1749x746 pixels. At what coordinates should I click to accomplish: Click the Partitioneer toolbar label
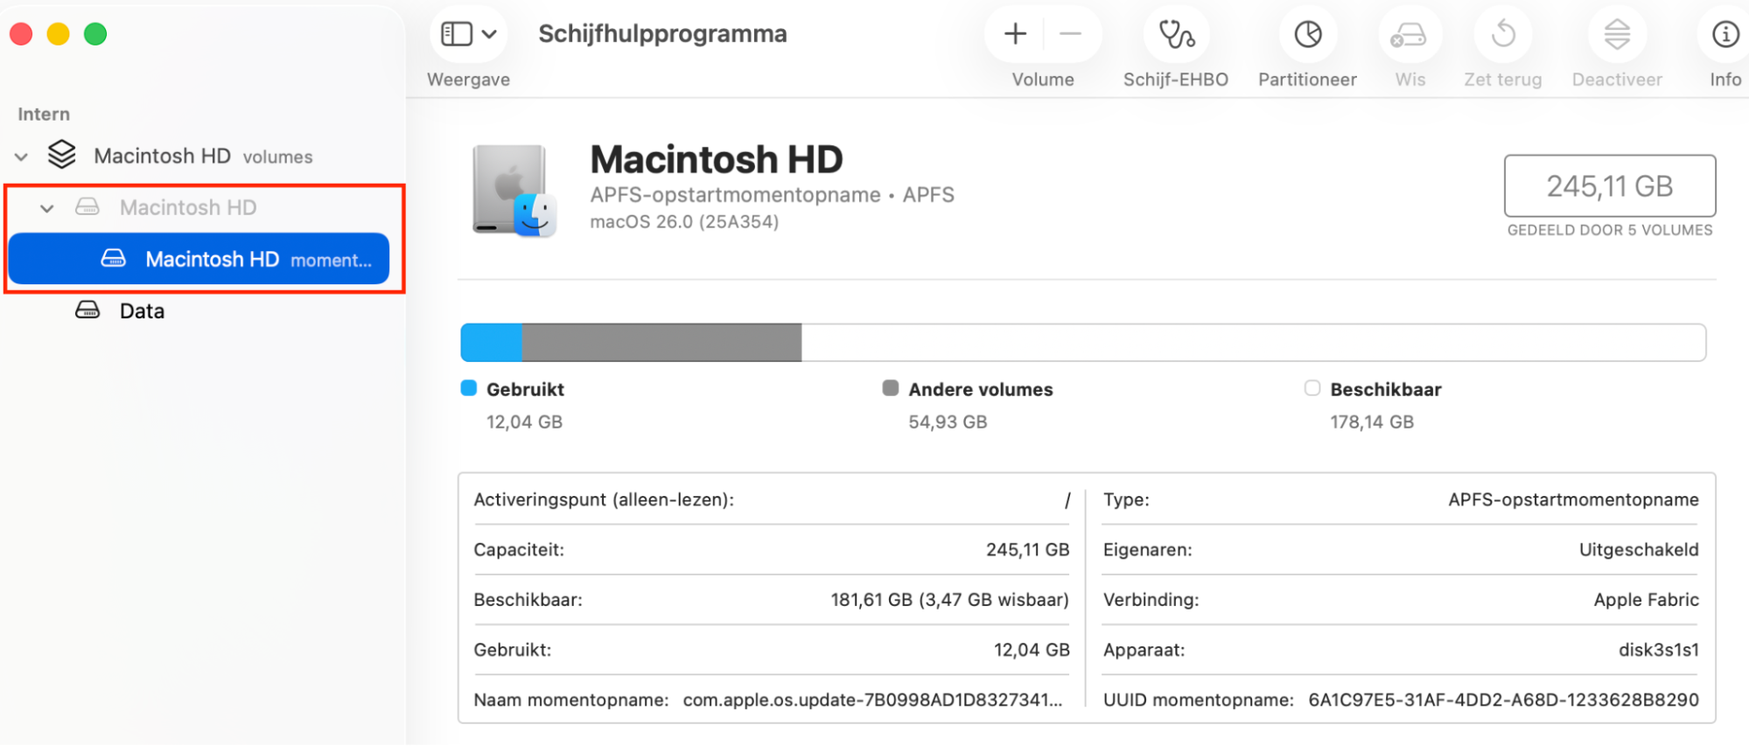point(1307,80)
